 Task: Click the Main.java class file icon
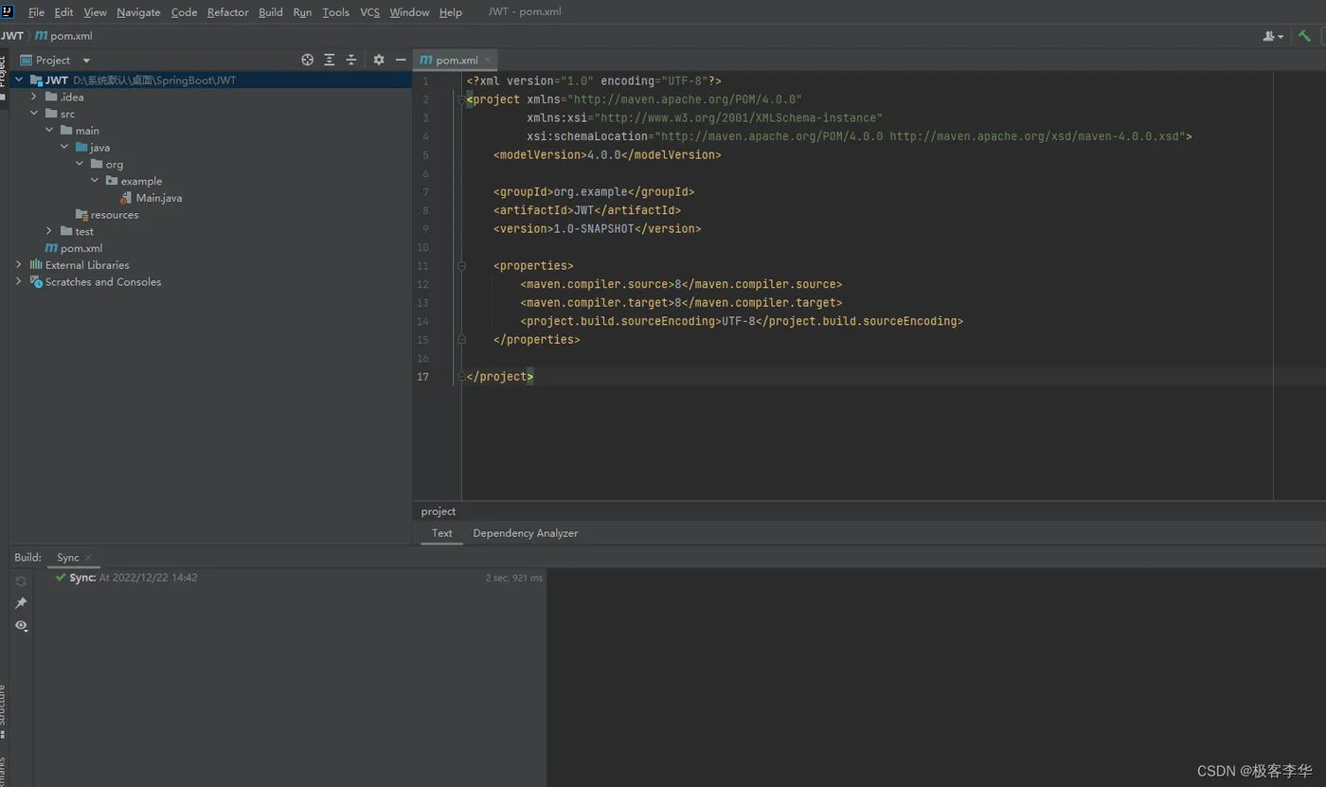point(126,198)
